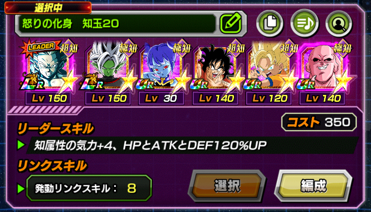Open the 発動リンクスキル 8 panel
This screenshot has width=371, height=212.
tap(89, 188)
